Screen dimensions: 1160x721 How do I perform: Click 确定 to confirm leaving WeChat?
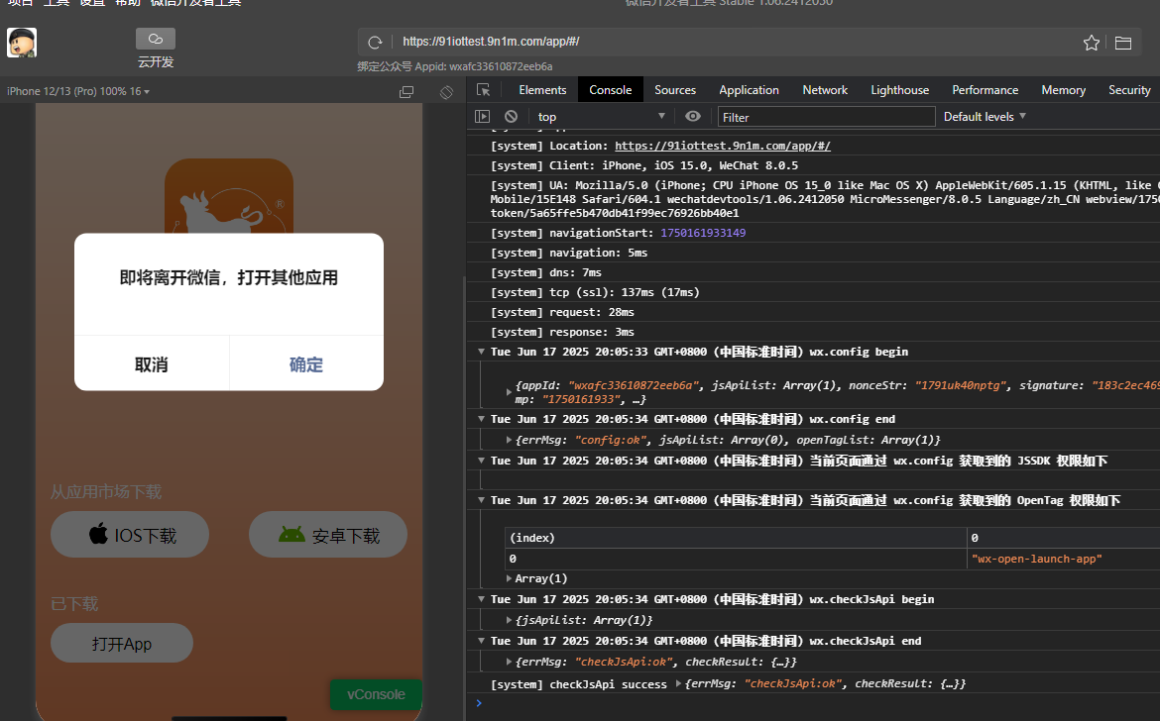306,363
